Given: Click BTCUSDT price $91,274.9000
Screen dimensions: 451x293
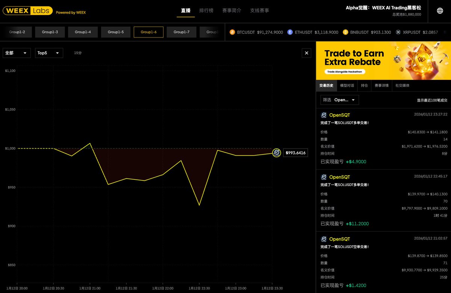Looking at the screenshot, I should tap(270, 33).
